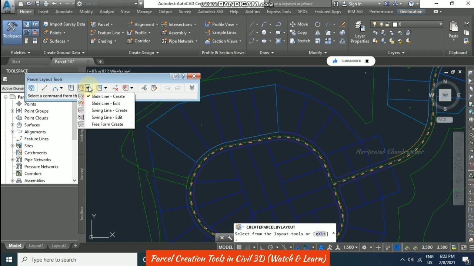Select the Line draw tool
This screenshot has width=474, height=266.
tap(252, 24)
